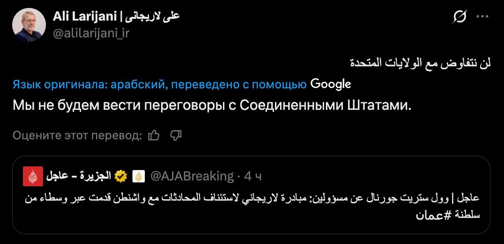
Task: Open the Grok explain-post icon
Action: coord(460,17)
